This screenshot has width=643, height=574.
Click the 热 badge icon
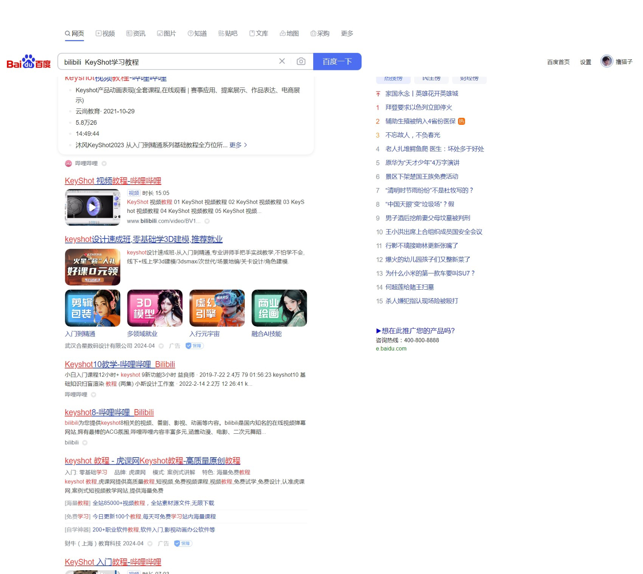click(461, 121)
